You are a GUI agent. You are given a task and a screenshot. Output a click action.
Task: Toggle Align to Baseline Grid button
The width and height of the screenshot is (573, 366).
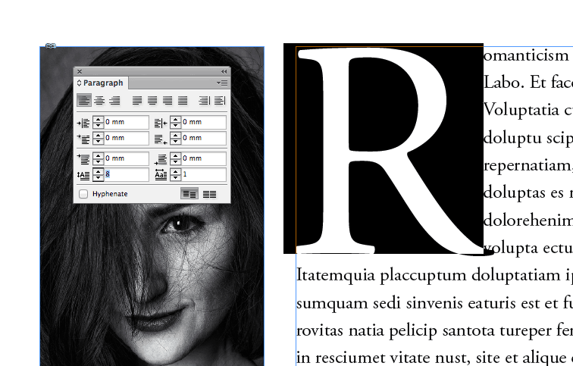click(x=209, y=194)
